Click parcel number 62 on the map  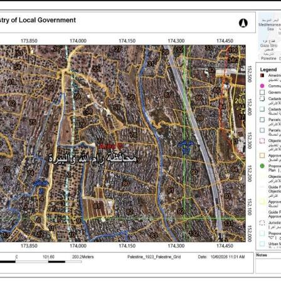[x=12, y=103]
